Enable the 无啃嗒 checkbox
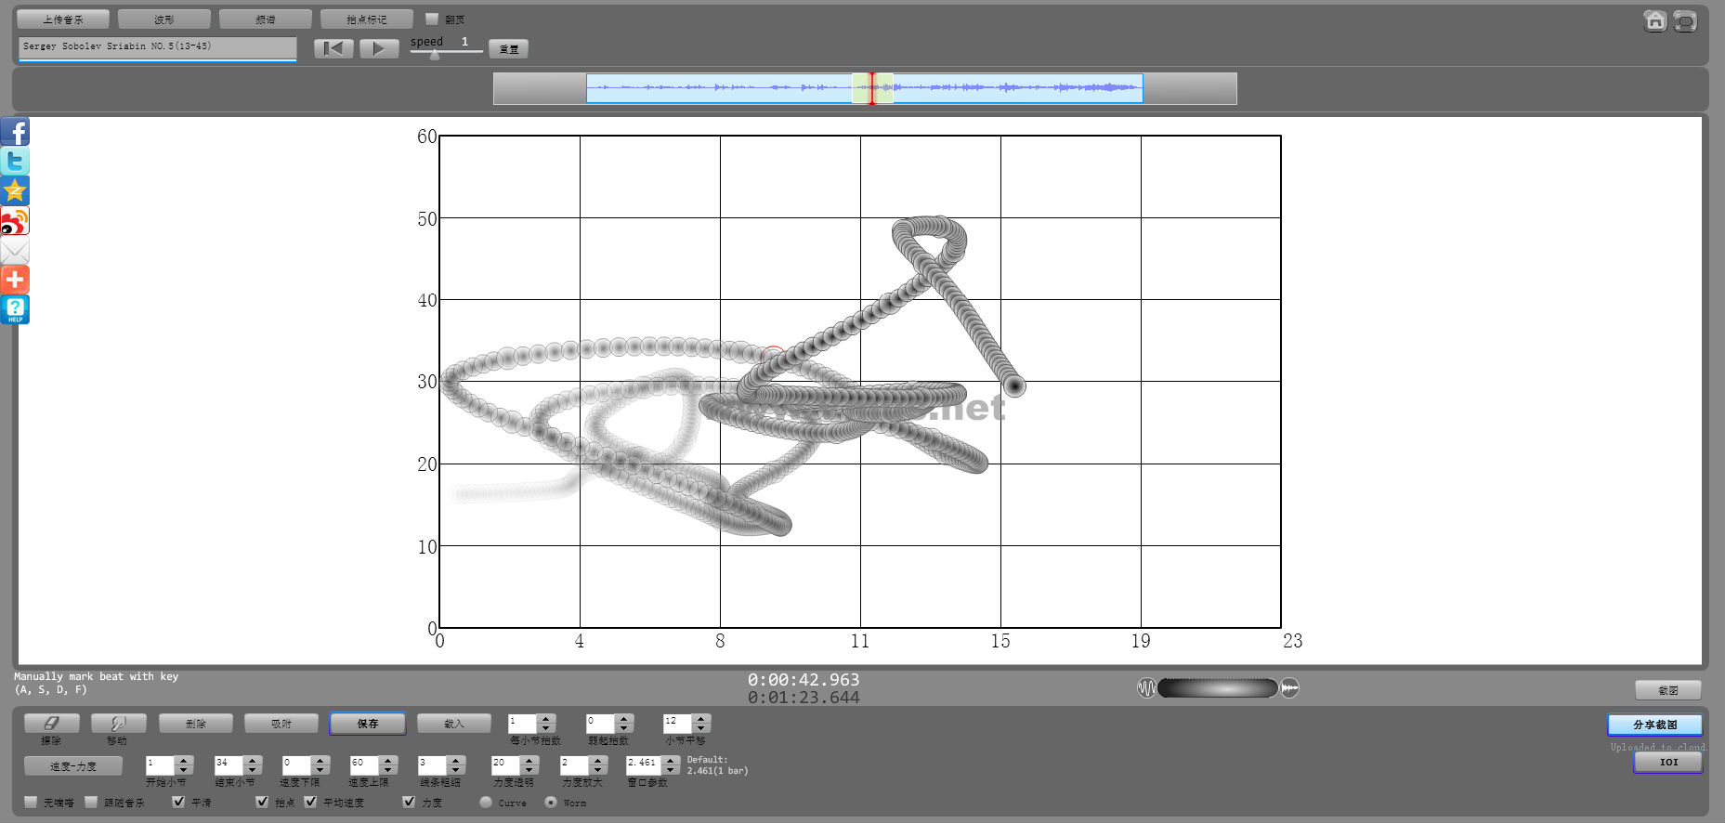This screenshot has height=823, width=1725. click(x=31, y=802)
